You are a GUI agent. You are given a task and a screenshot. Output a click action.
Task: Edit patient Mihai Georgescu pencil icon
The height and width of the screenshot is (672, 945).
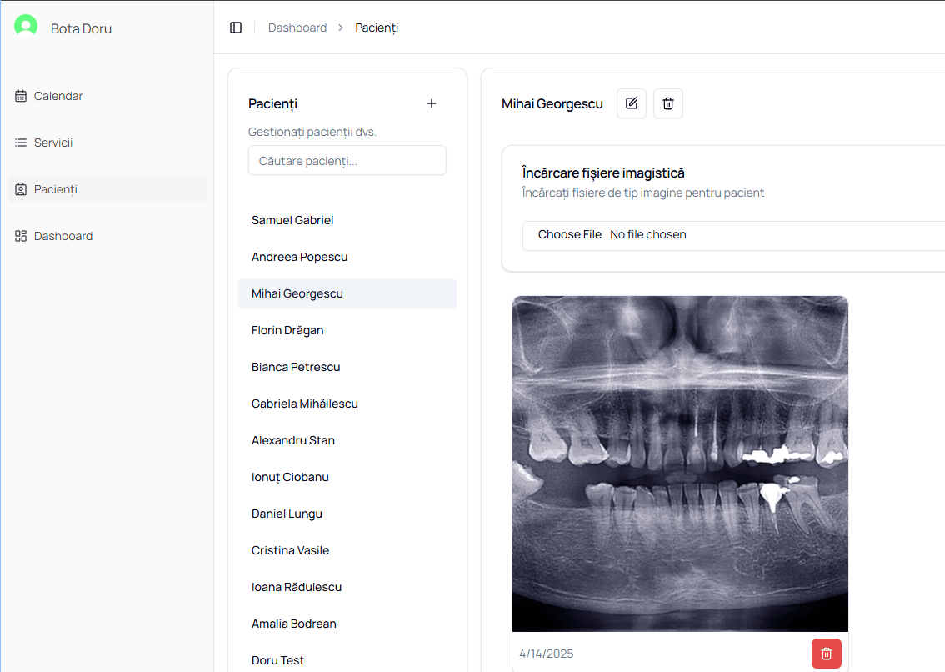[632, 103]
